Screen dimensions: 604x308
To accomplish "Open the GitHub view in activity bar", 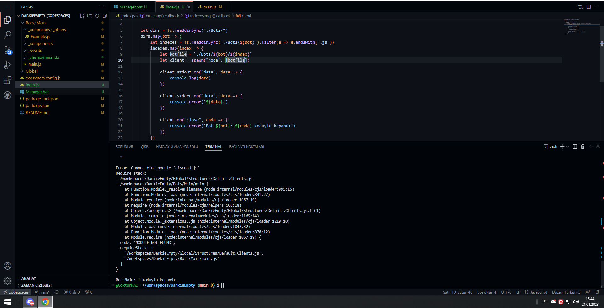I will click(8, 95).
